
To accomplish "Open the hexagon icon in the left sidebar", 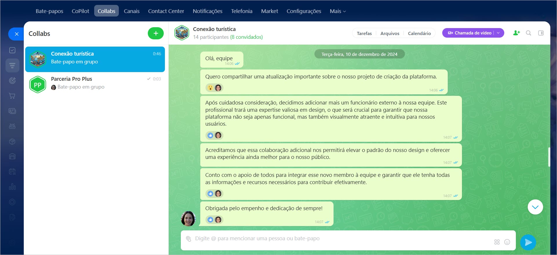I will 12,202.
